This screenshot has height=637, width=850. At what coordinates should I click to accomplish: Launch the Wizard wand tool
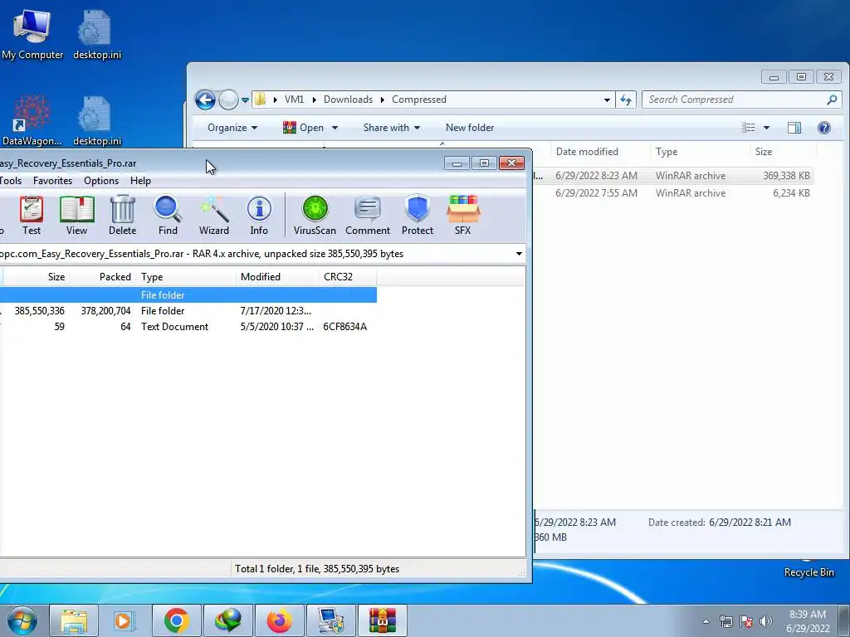[214, 215]
